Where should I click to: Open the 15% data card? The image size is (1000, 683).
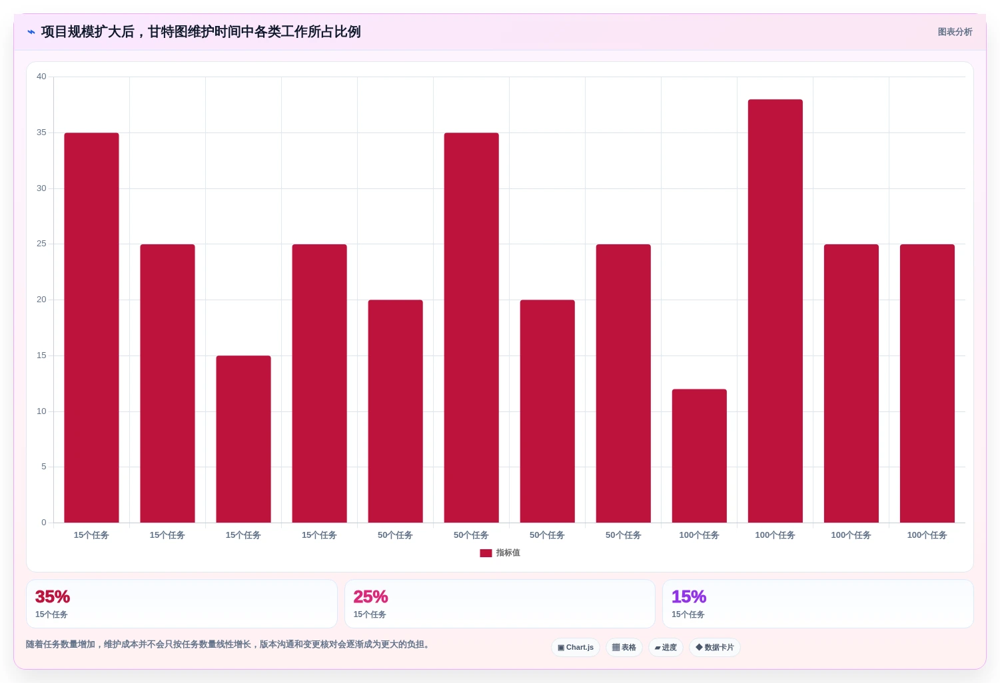tap(817, 604)
